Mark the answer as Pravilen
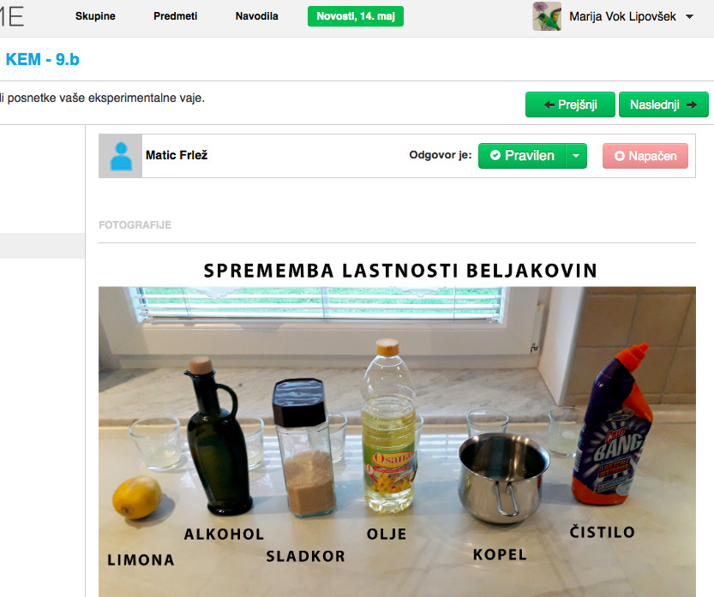 522,156
